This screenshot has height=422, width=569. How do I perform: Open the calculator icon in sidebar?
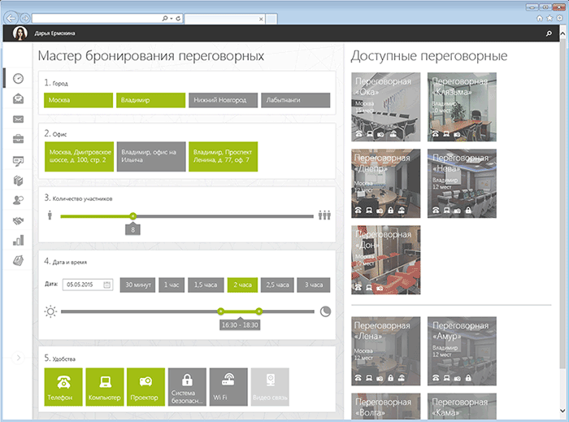point(18,260)
